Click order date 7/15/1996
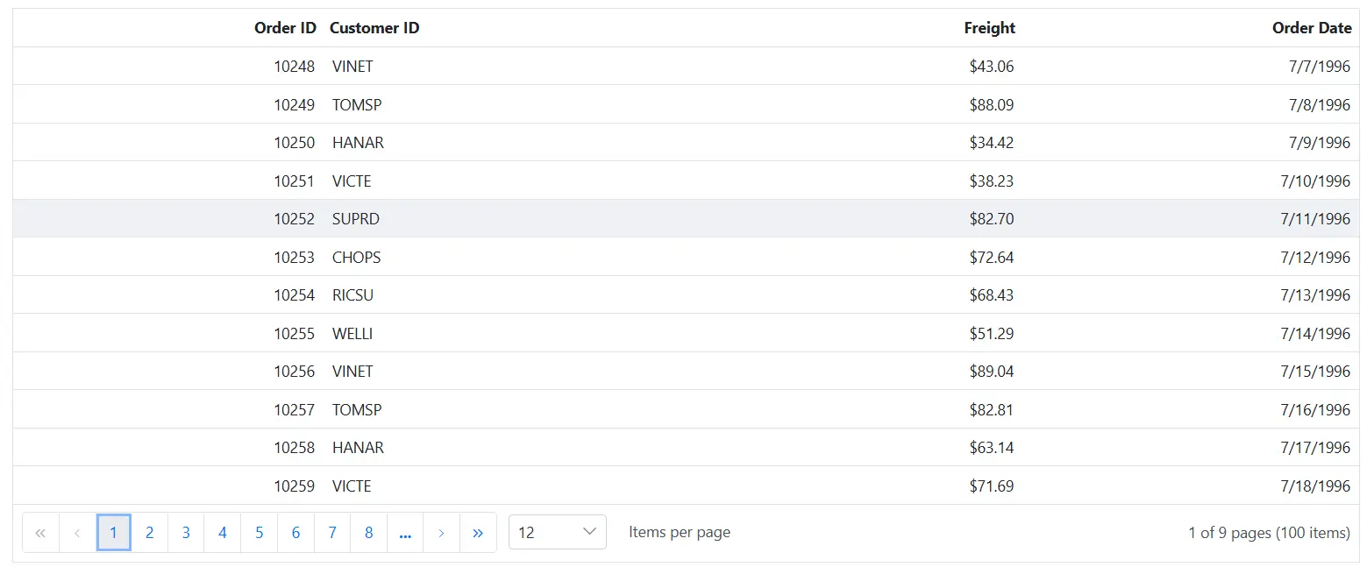The width and height of the screenshot is (1367, 567). (x=1315, y=372)
